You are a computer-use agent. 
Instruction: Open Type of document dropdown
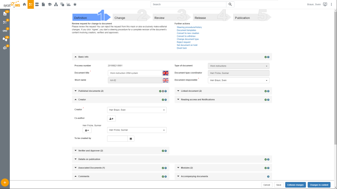tap(239, 66)
